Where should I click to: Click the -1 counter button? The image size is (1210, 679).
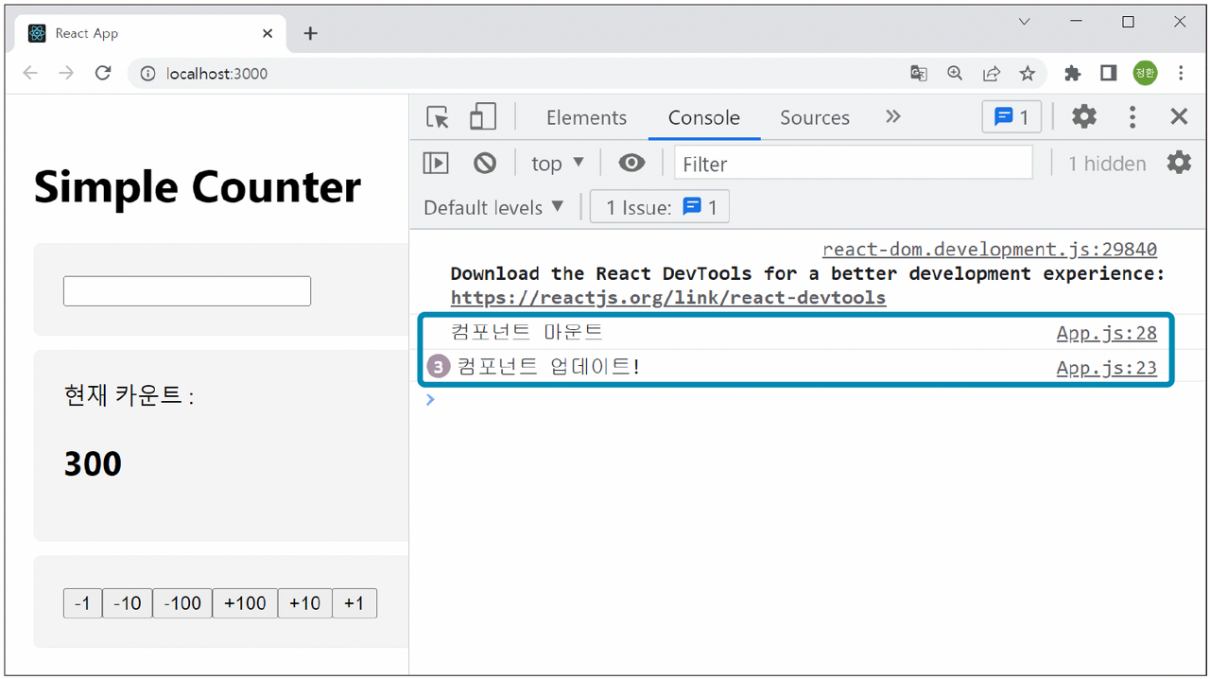[x=82, y=603]
